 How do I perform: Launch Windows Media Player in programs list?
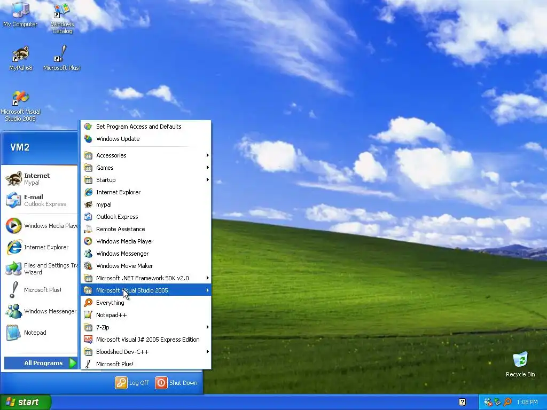(x=146, y=241)
